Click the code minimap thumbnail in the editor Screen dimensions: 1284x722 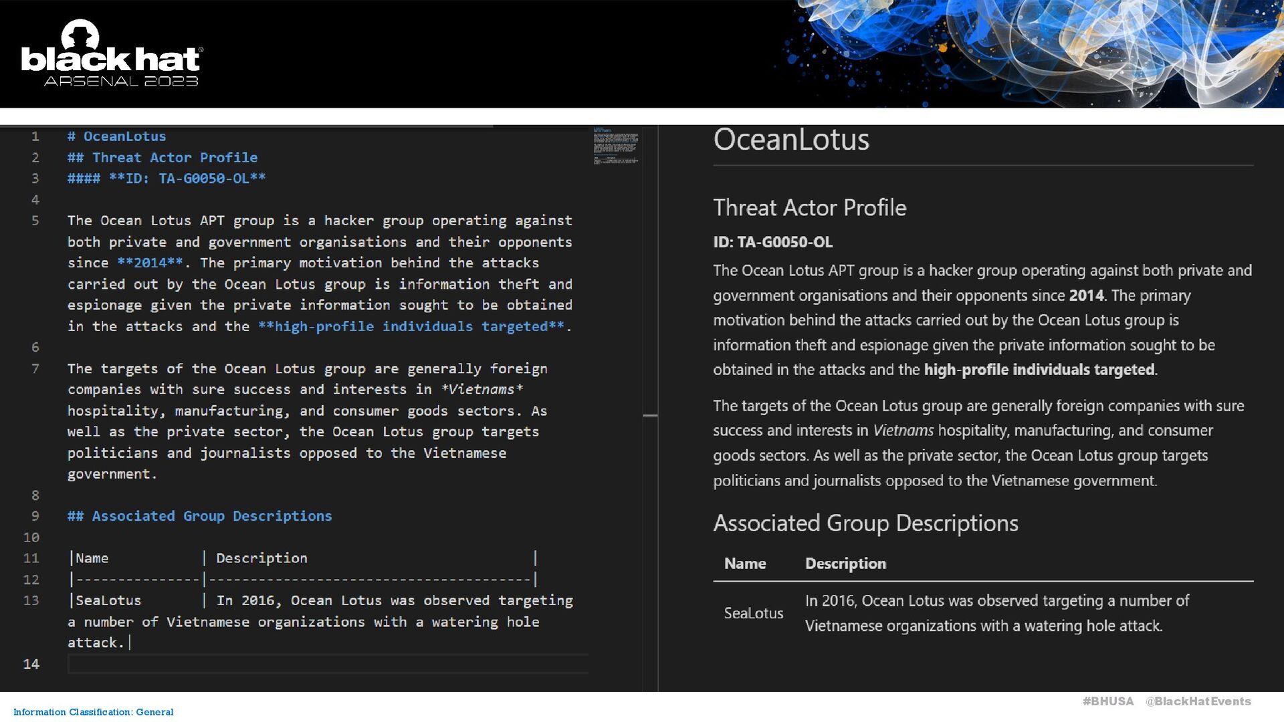coord(616,146)
